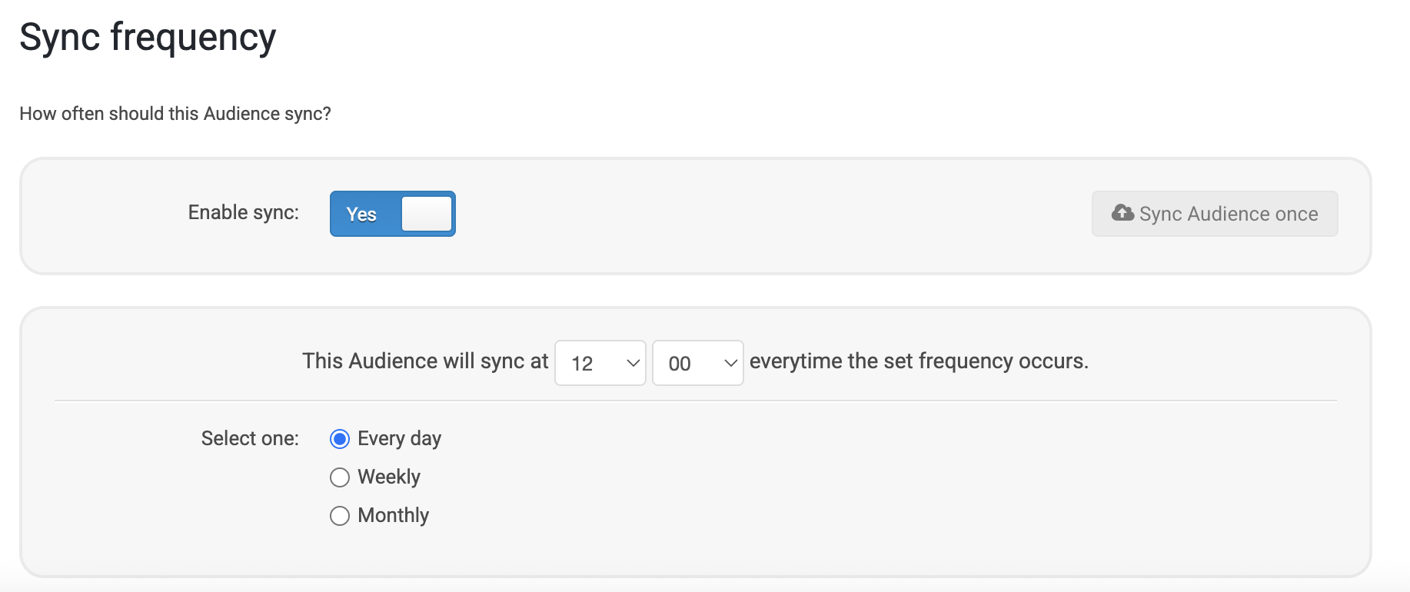Pick the Monthly radio option
The image size is (1410, 592).
coord(340,516)
